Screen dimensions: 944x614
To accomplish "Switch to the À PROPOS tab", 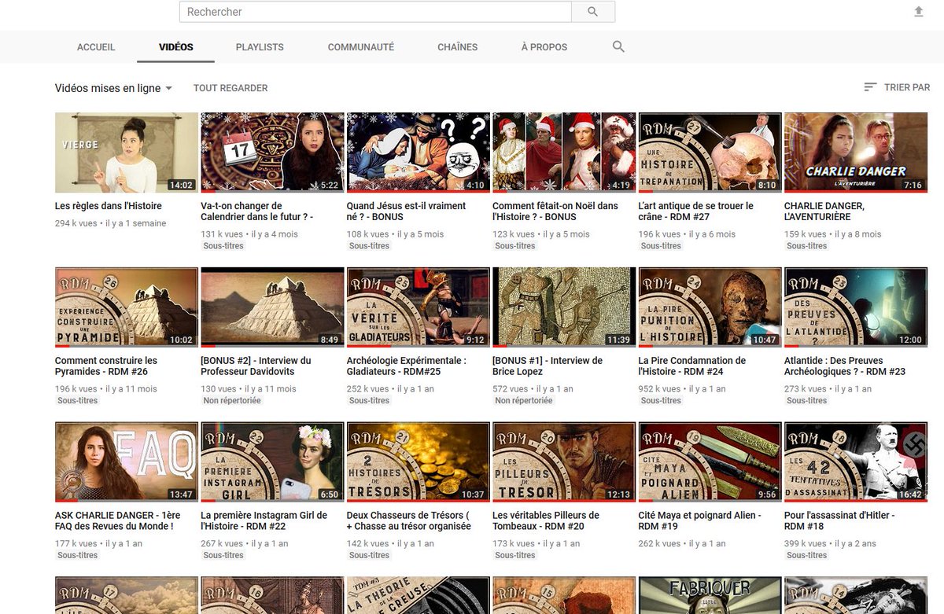I will (x=544, y=47).
